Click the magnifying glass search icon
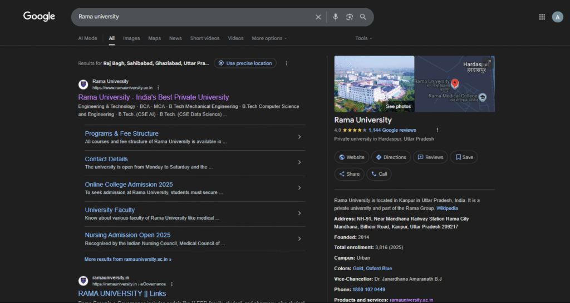The image size is (570, 303). pyautogui.click(x=363, y=17)
